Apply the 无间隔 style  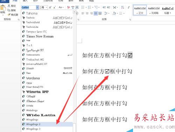pyautogui.click(x=154, y=10)
